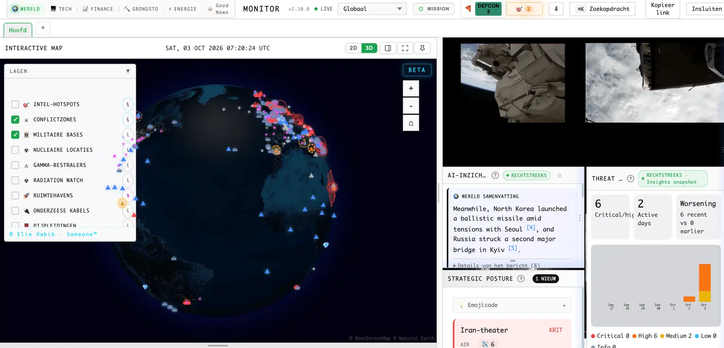Click the pin map panel icon
This screenshot has height=348, width=724.
[x=422, y=48]
